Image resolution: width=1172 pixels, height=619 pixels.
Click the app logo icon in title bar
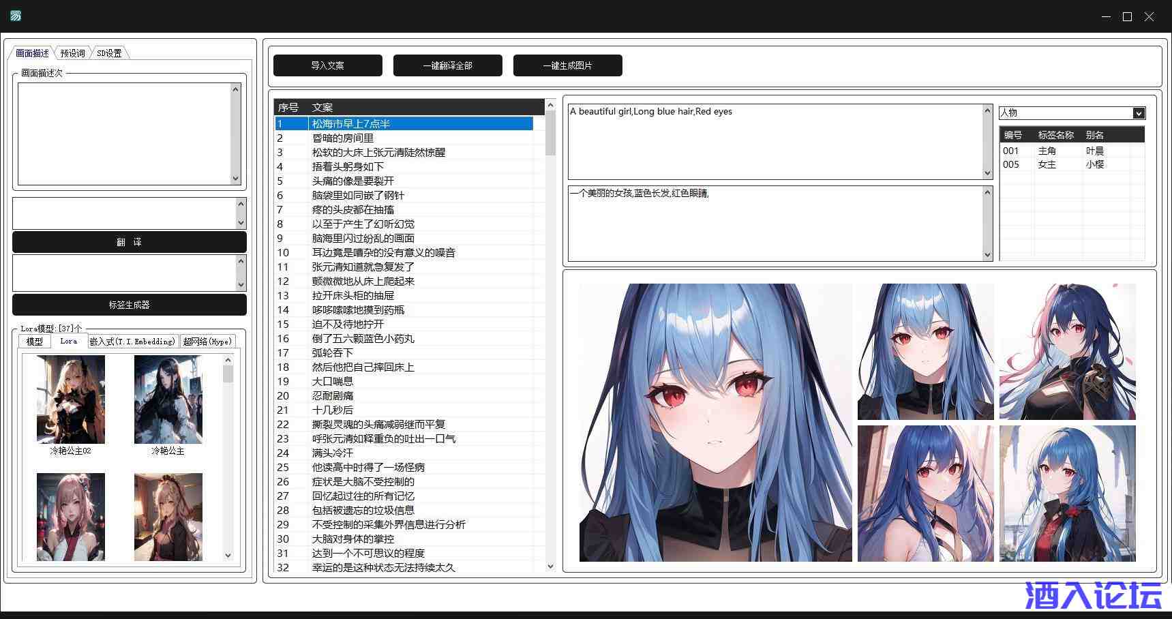tap(16, 16)
